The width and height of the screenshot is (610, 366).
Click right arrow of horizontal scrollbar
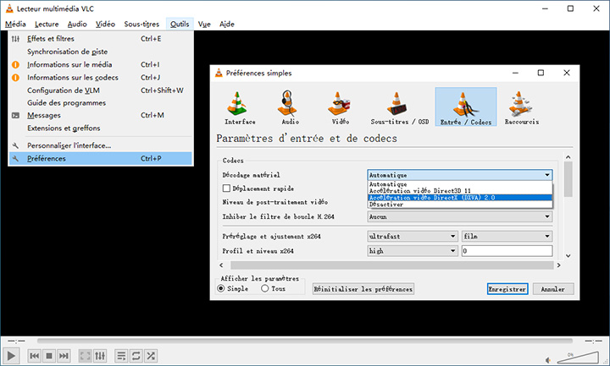(x=558, y=265)
